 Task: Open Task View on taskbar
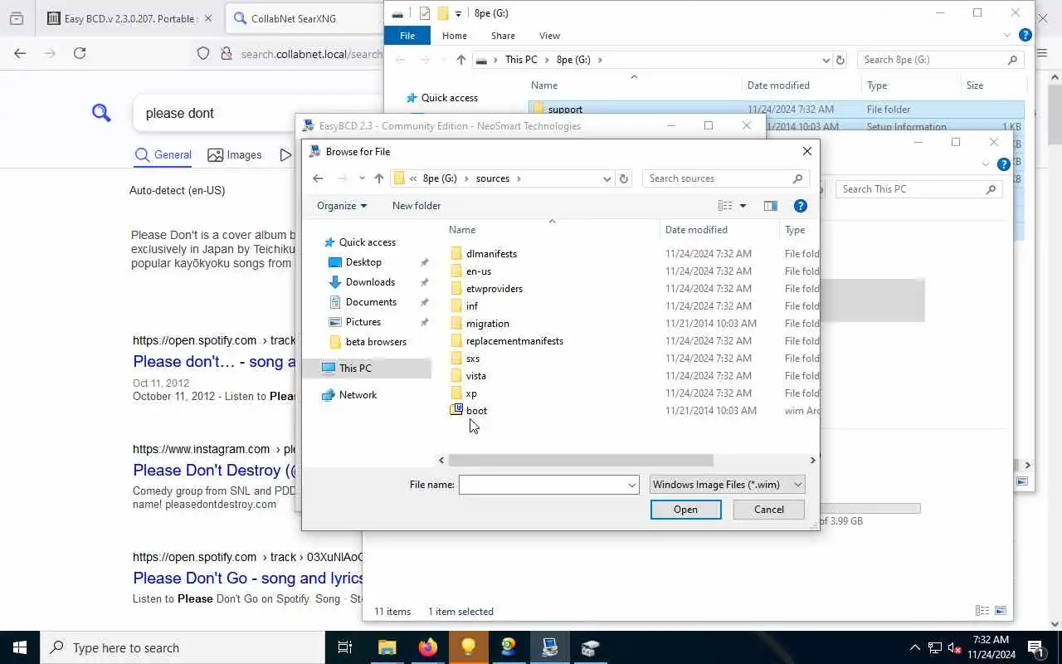(345, 647)
